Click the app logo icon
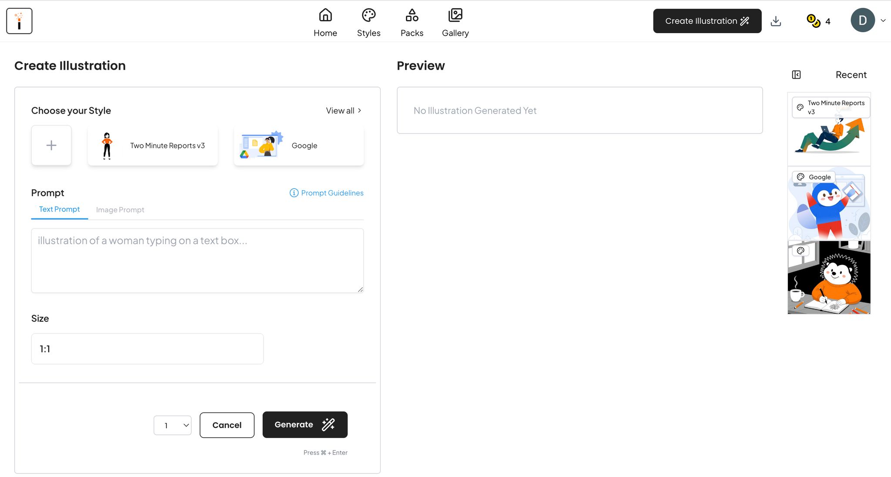This screenshot has width=891, height=477. pos(19,21)
